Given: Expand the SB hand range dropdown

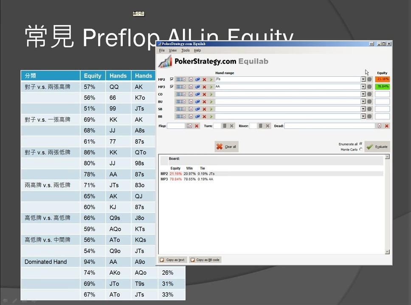Looking at the screenshot, I should point(363,109).
